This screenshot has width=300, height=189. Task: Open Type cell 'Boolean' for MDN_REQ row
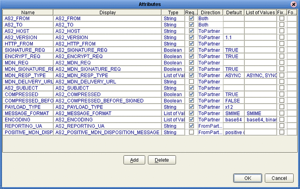pos(173,62)
